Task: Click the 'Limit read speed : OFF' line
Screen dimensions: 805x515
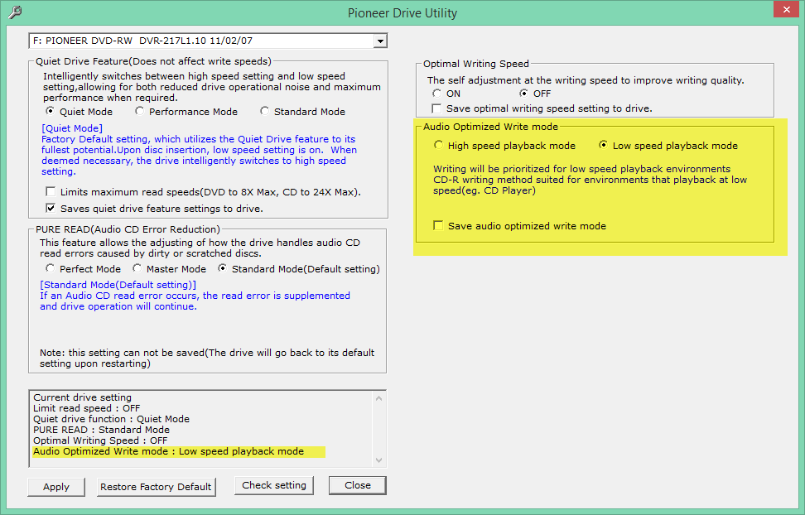Action: [86, 408]
